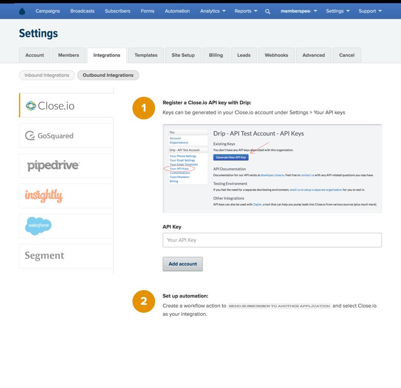Open the Site Setup tab

click(x=183, y=55)
